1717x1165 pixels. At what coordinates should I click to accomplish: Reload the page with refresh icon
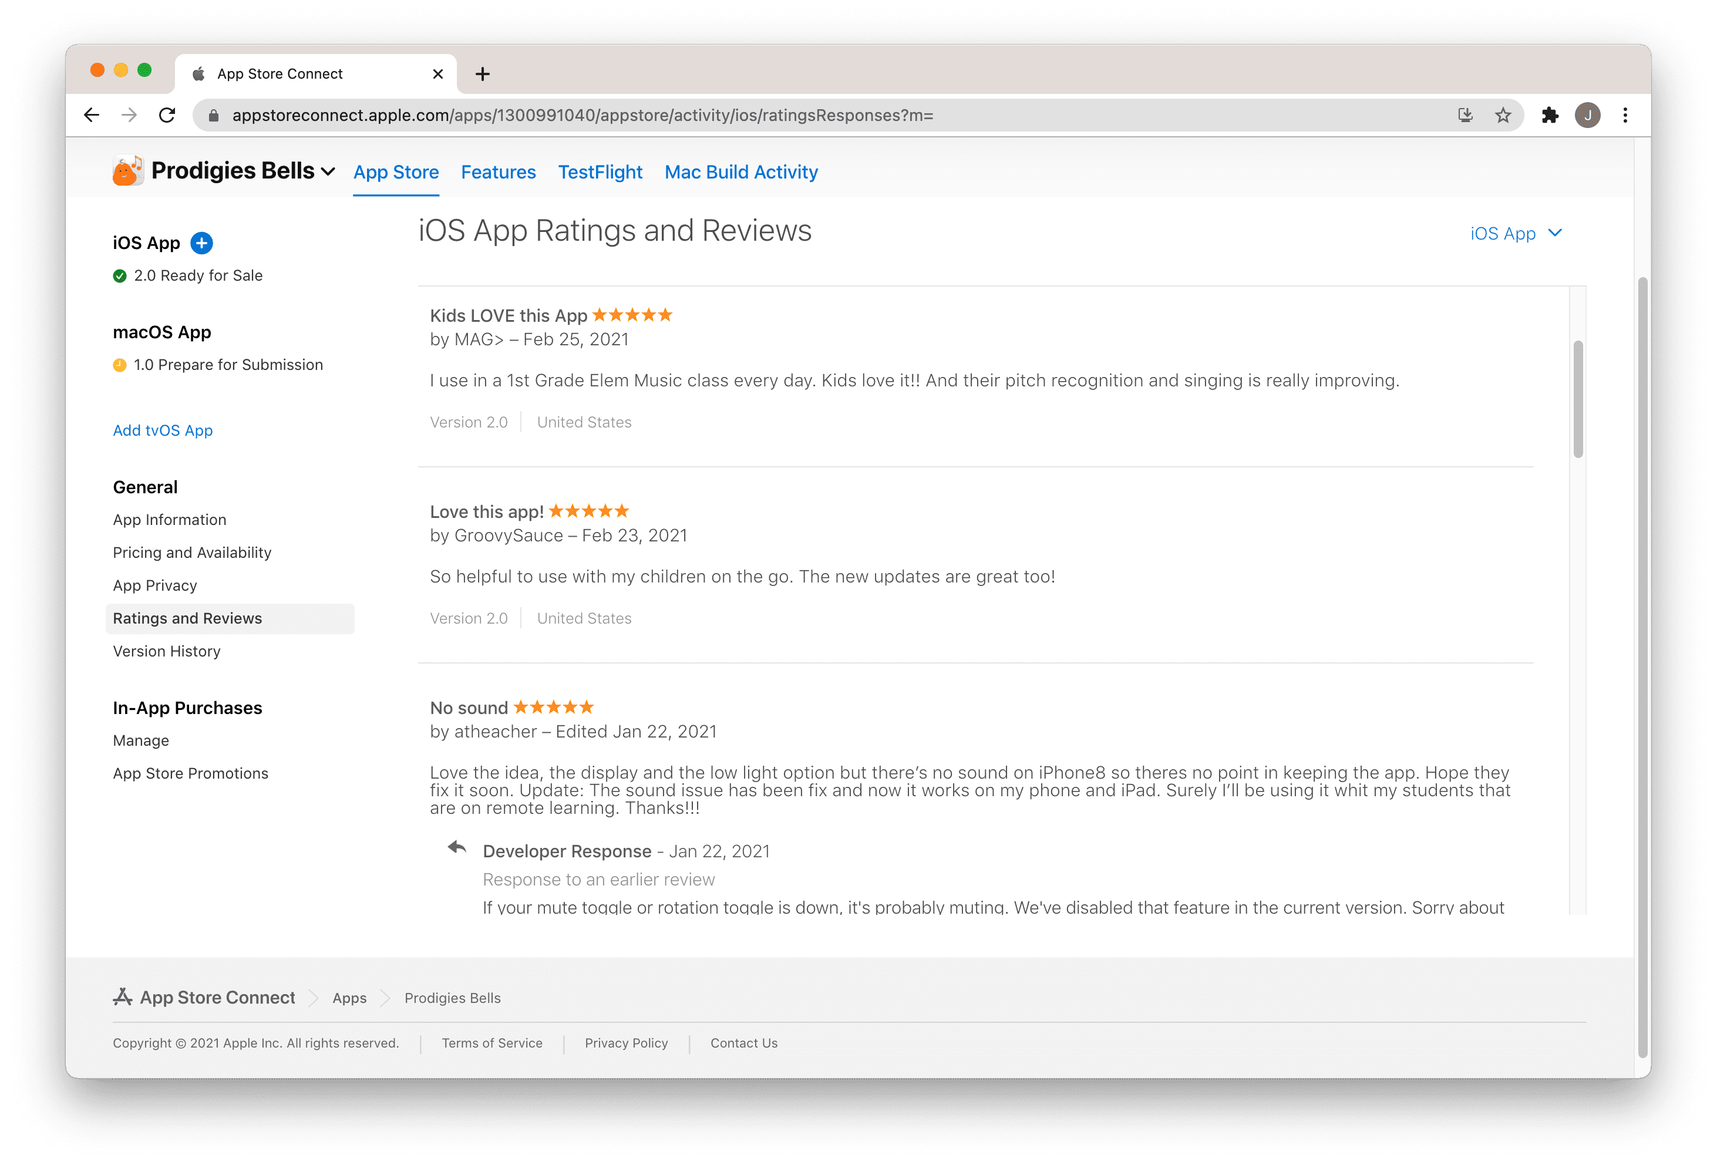click(168, 115)
